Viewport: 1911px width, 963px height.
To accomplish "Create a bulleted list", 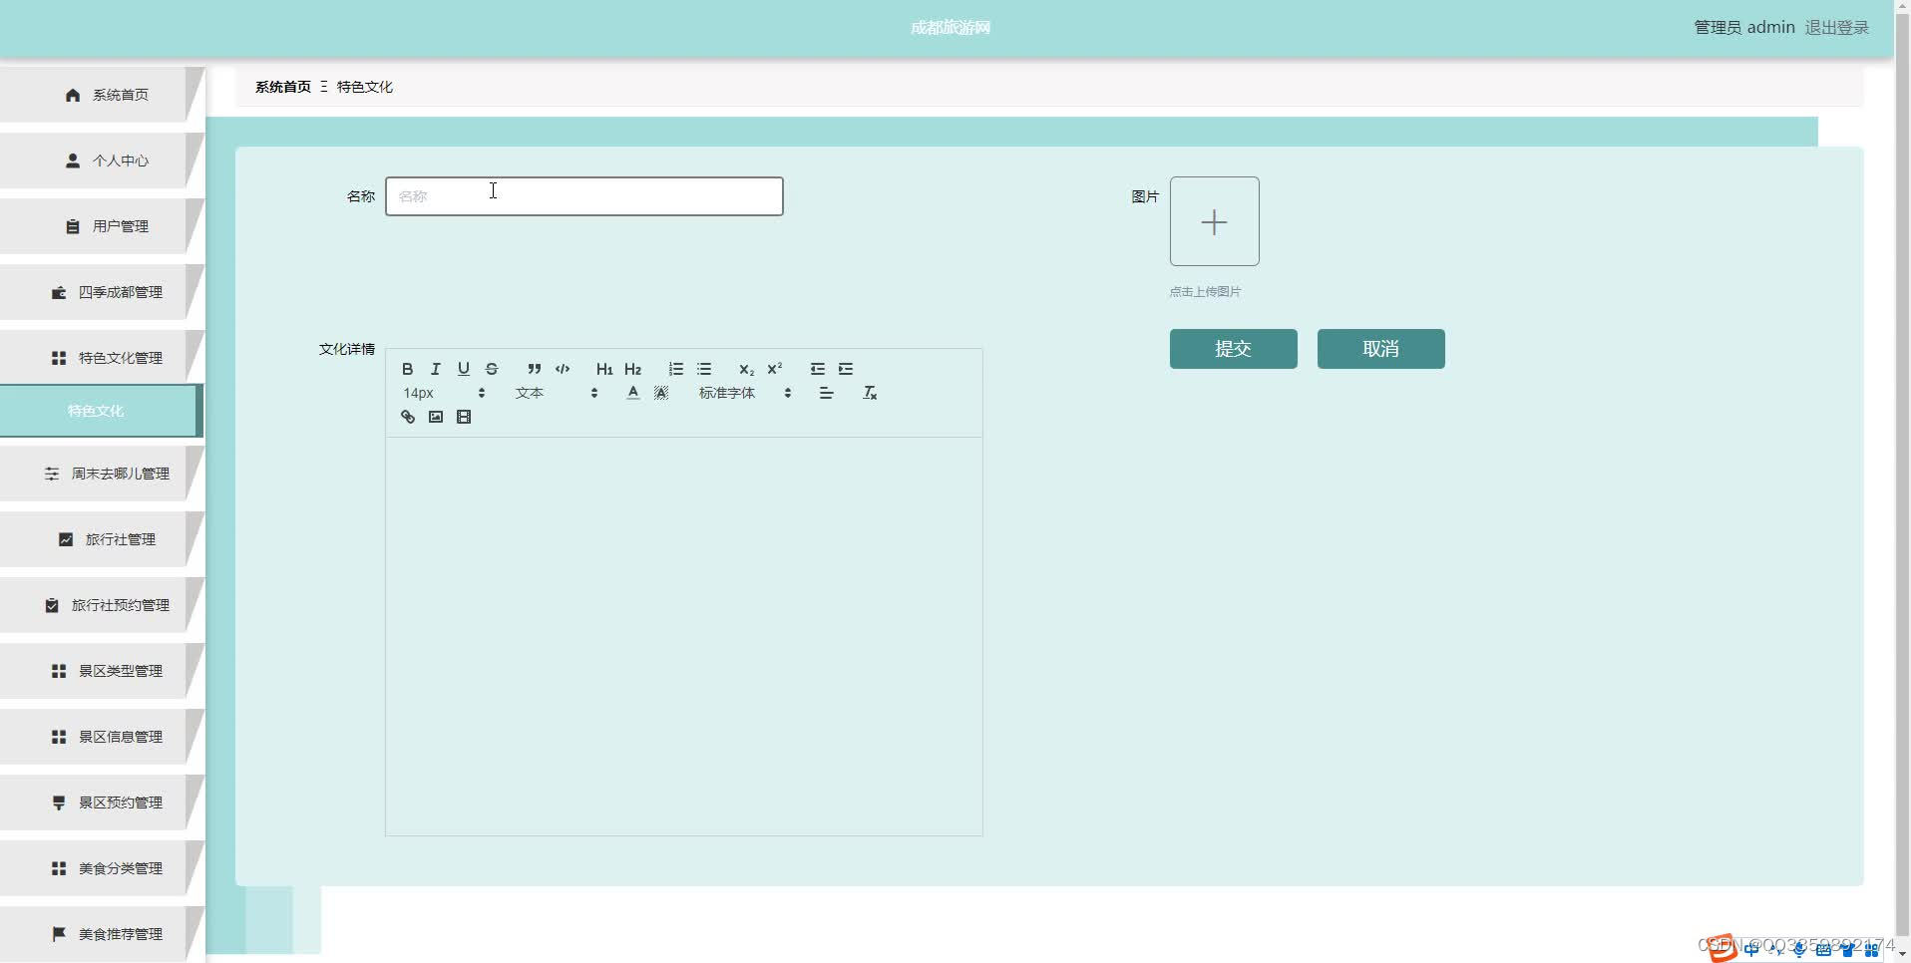I will 704,369.
